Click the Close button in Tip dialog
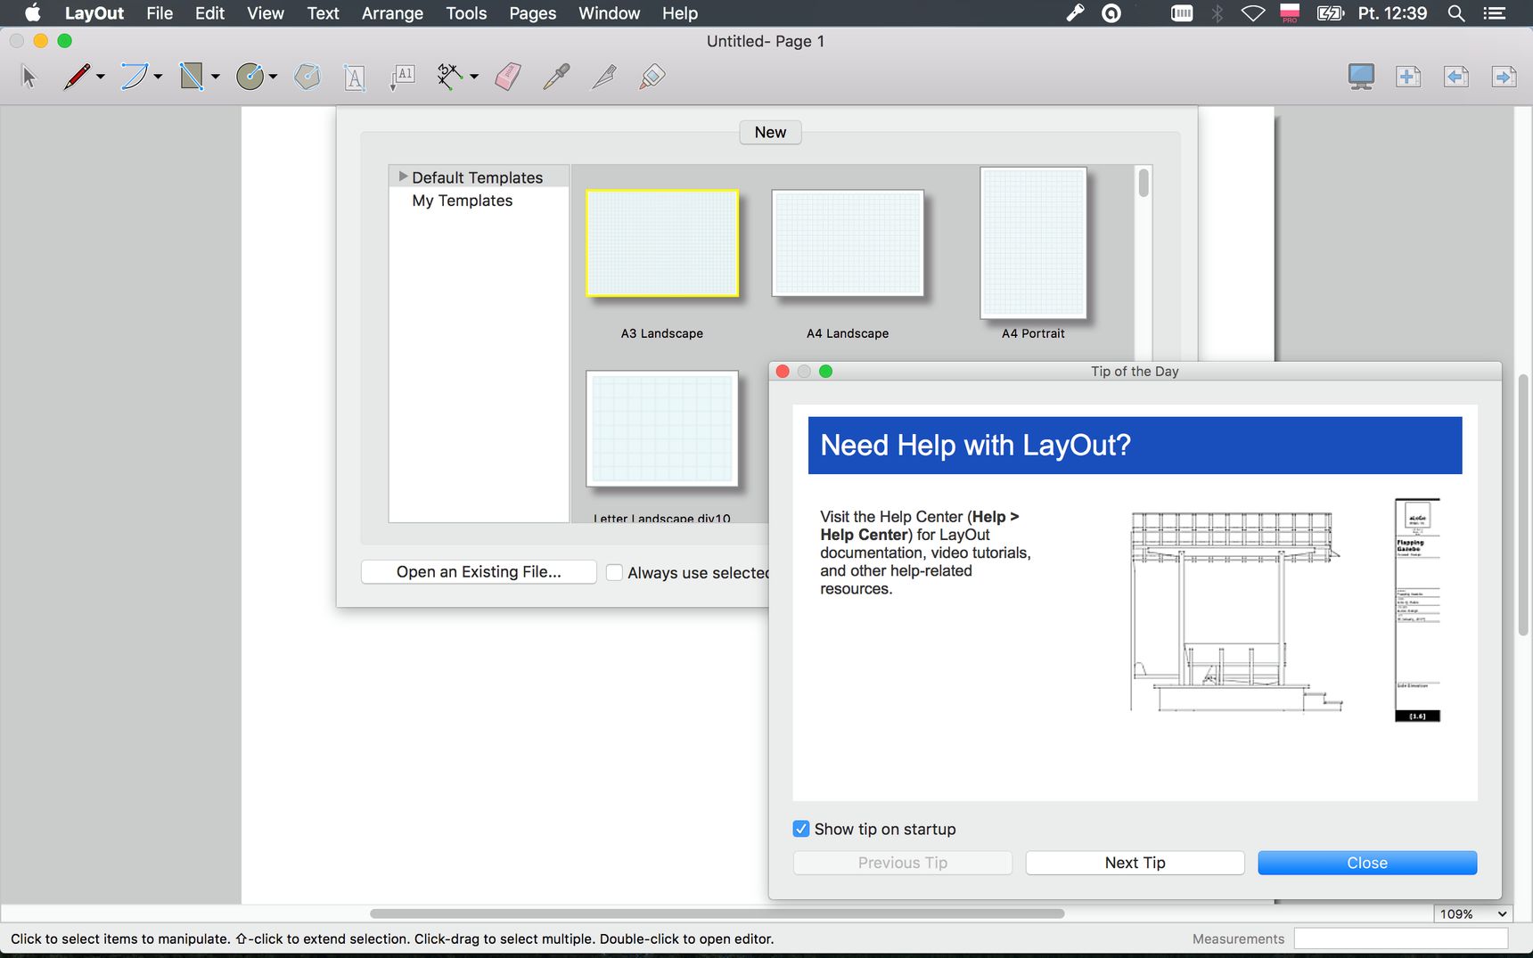 1367,863
